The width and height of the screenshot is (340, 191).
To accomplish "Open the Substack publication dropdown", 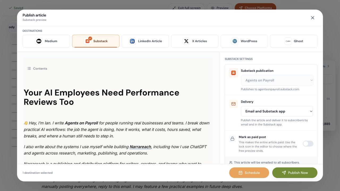I will (x=277, y=80).
